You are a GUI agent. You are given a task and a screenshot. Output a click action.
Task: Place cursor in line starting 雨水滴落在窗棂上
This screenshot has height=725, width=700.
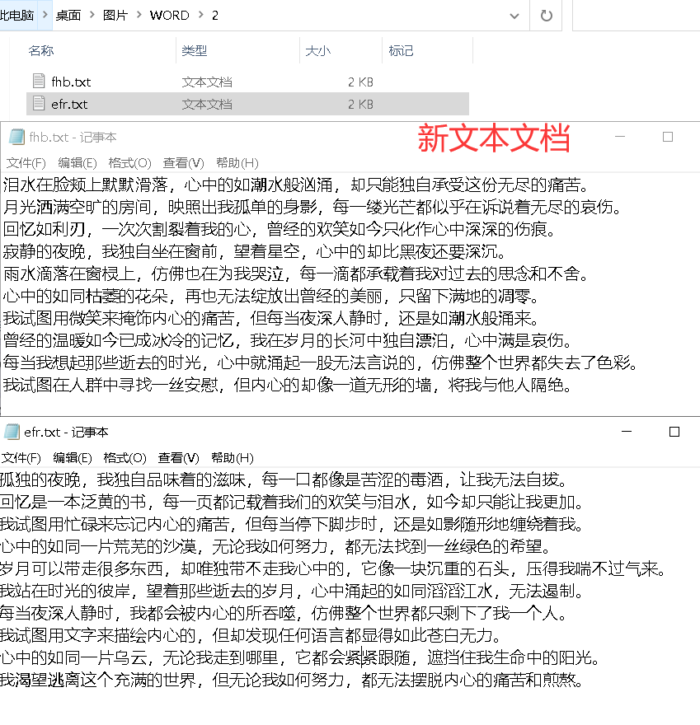296,274
